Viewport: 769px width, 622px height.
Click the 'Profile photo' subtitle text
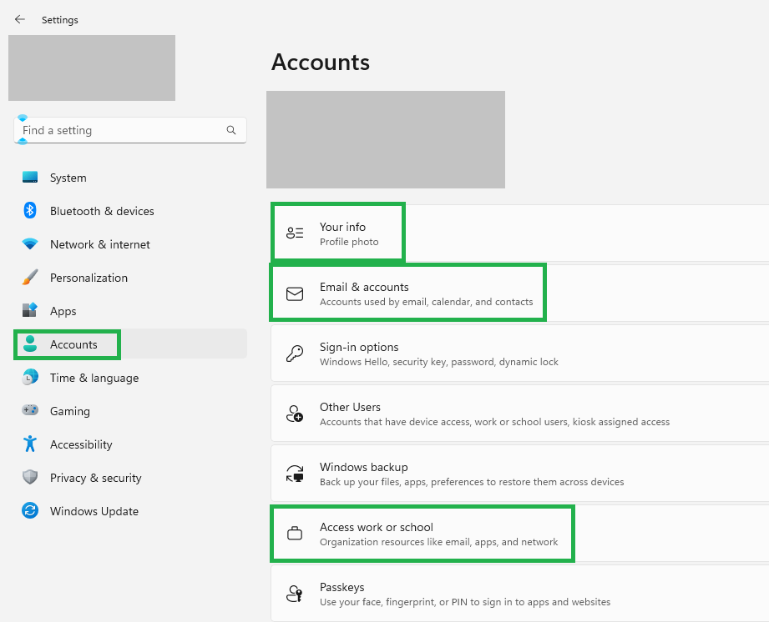pyautogui.click(x=349, y=242)
